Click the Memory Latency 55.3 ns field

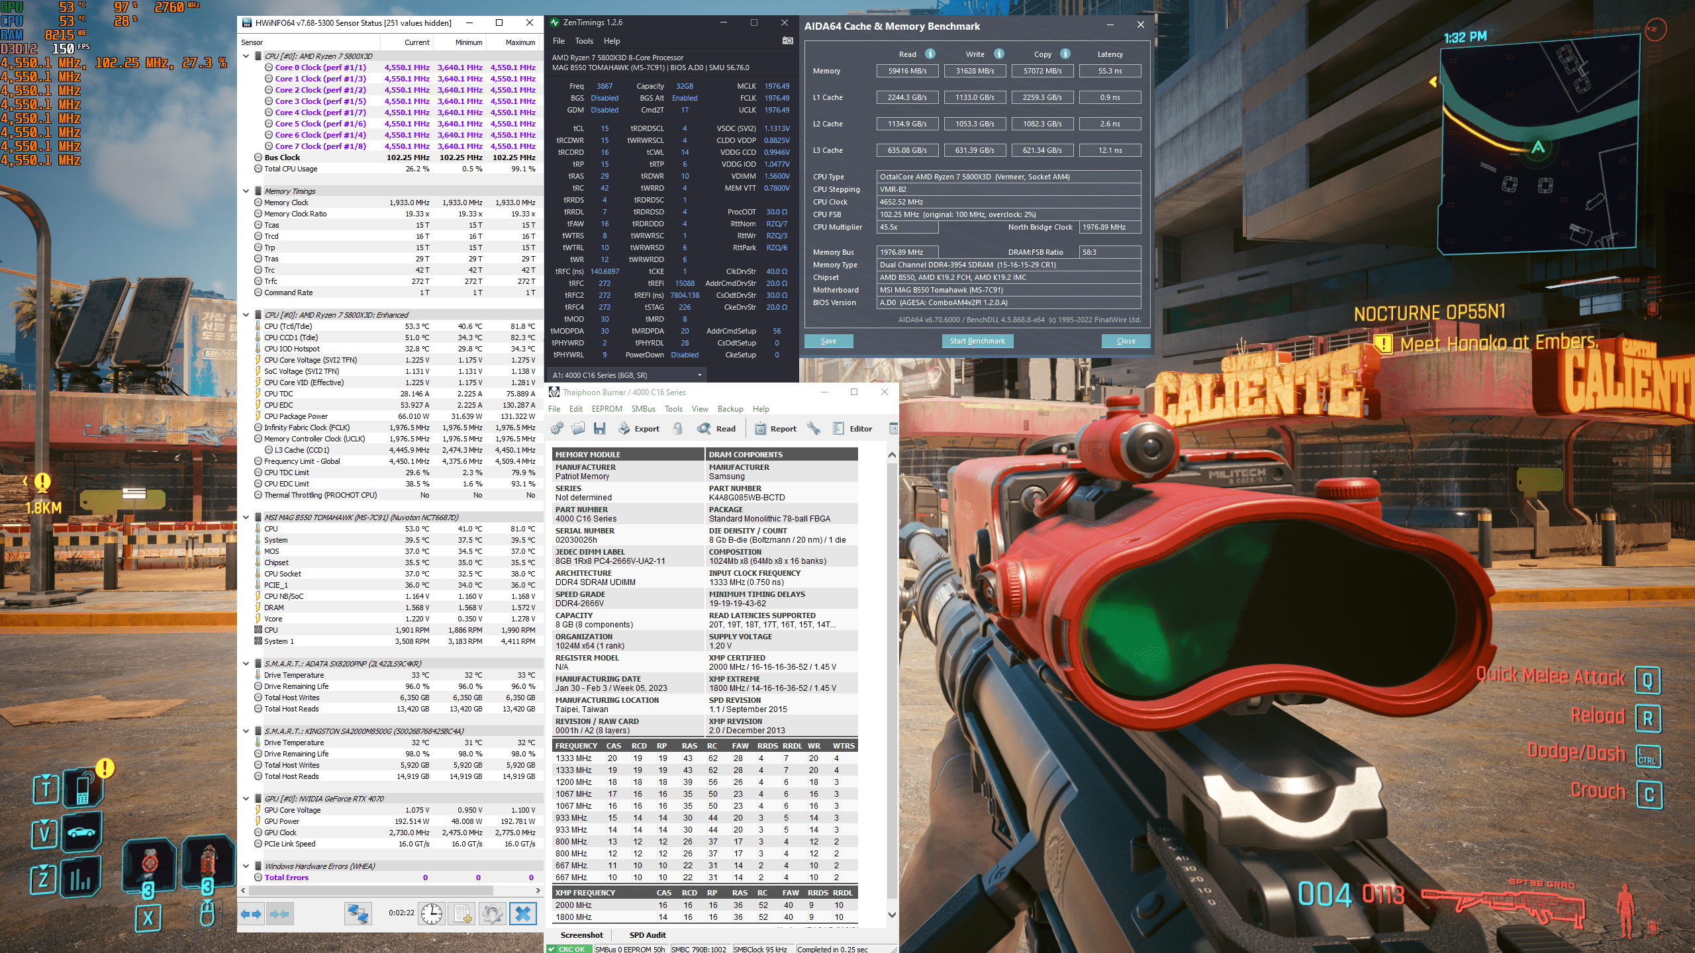coord(1110,71)
